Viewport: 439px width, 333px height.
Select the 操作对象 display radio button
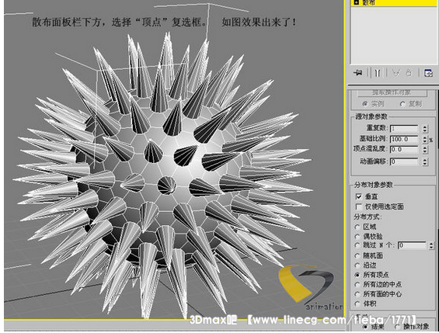click(397, 327)
